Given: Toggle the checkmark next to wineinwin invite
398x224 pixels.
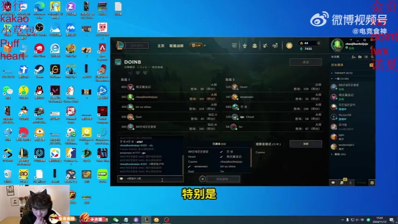Looking at the screenshot, I should 189,166.
